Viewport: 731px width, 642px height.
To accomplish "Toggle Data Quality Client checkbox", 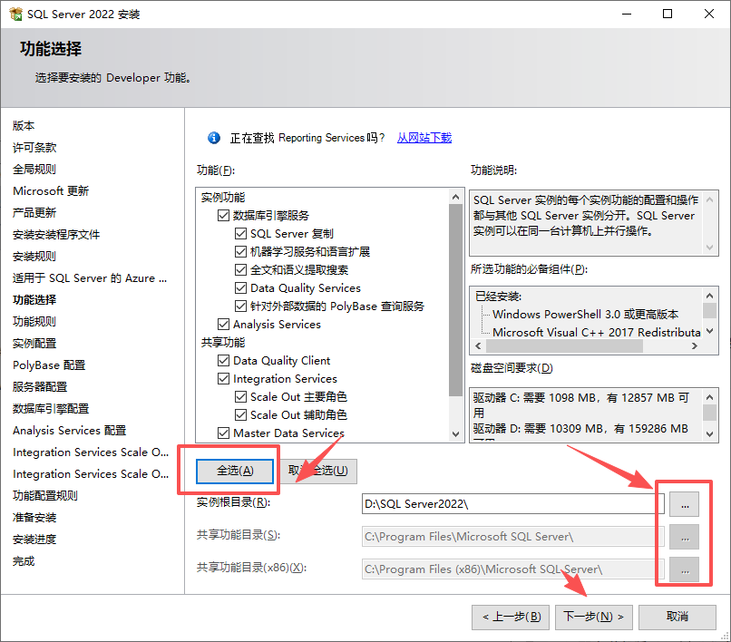I will [223, 360].
